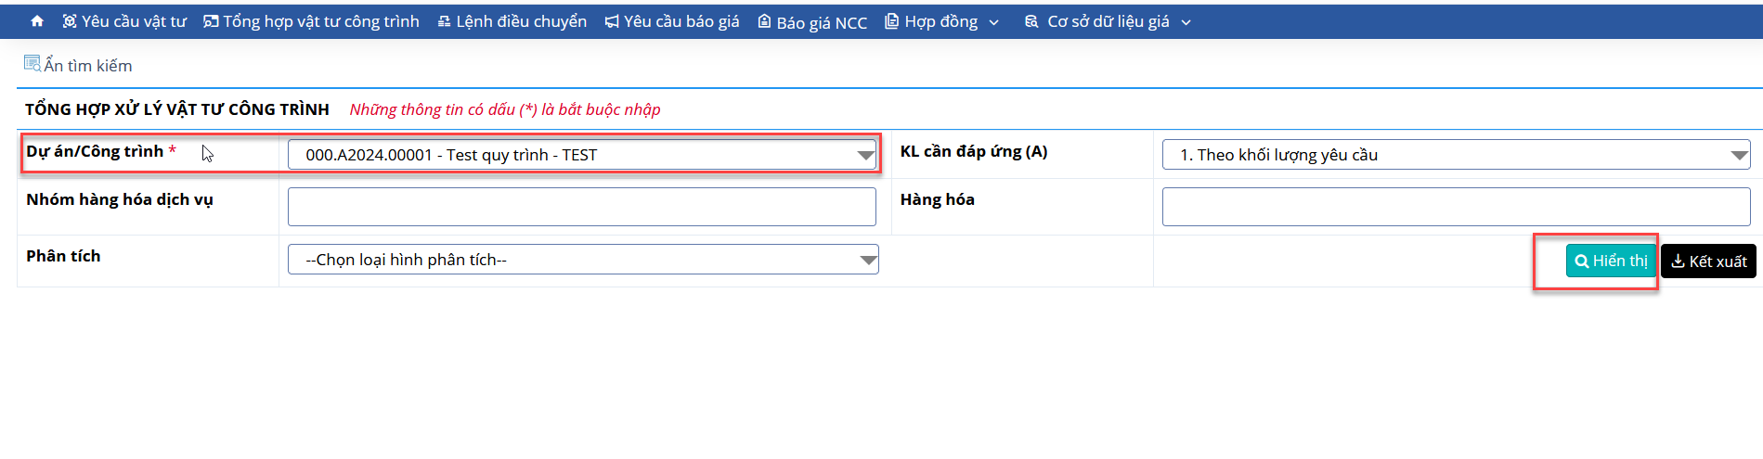Click the Ẩn tìm kiếm search icon
This screenshot has height=459, width=1763.
[32, 64]
